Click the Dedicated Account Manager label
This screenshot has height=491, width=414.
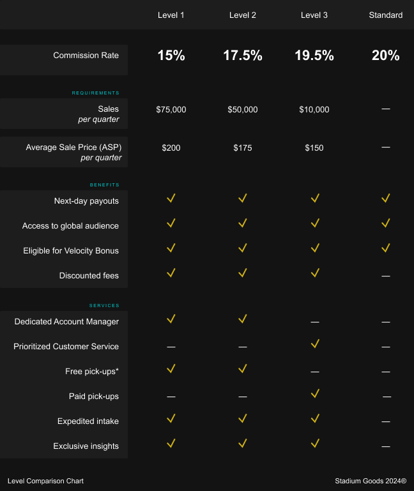pos(66,322)
